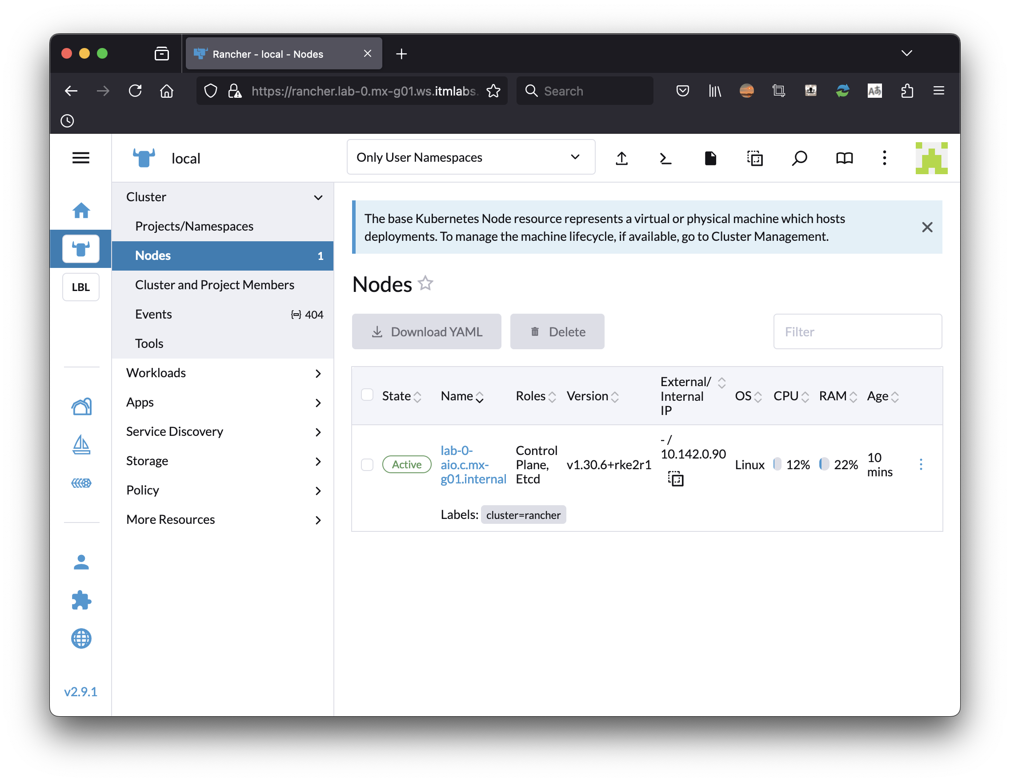Open Users & Authentication person icon
1010x782 pixels.
pos(81,562)
